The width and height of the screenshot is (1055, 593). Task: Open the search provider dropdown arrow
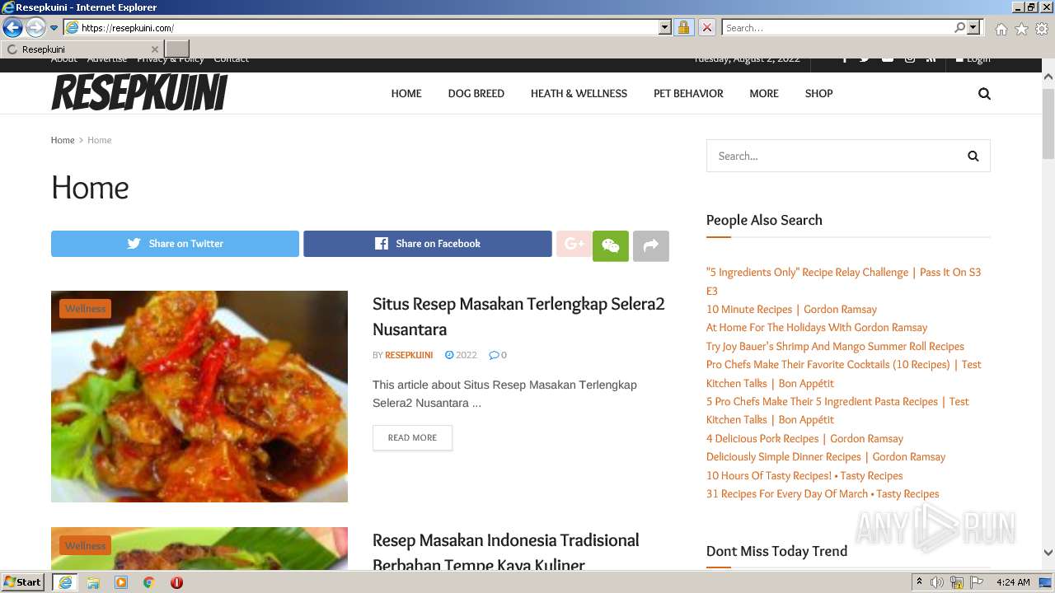point(973,28)
